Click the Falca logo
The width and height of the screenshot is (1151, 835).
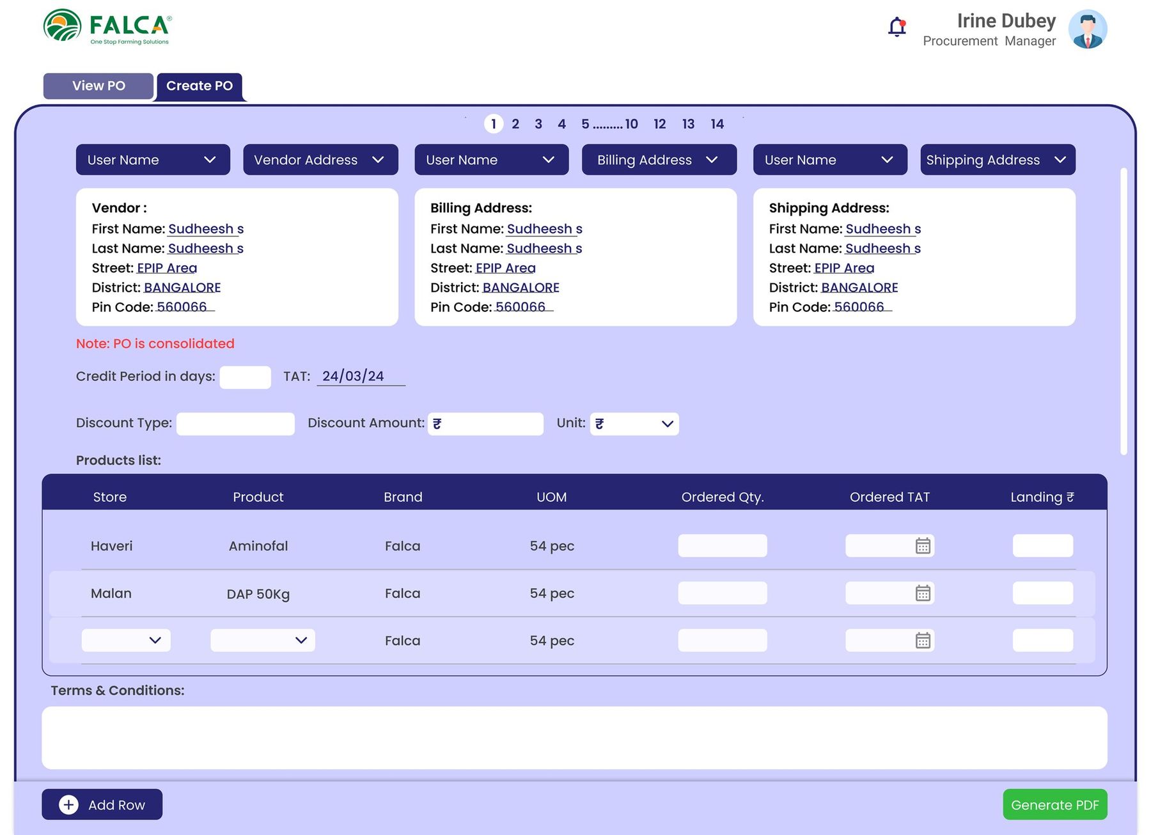[107, 27]
